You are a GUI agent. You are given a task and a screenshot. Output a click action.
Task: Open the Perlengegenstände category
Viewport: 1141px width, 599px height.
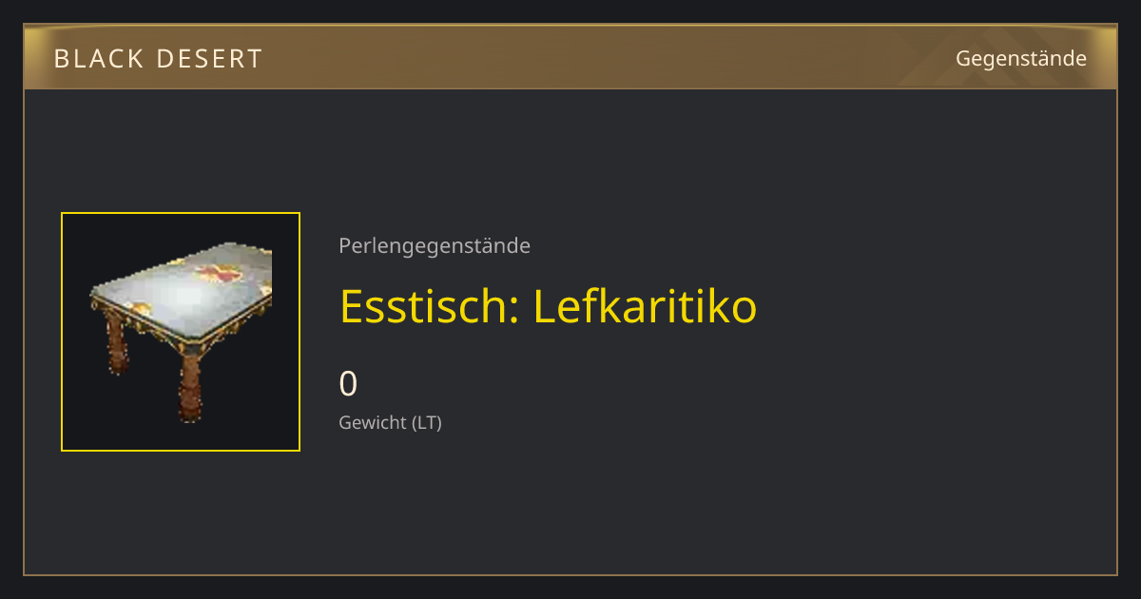click(x=435, y=246)
